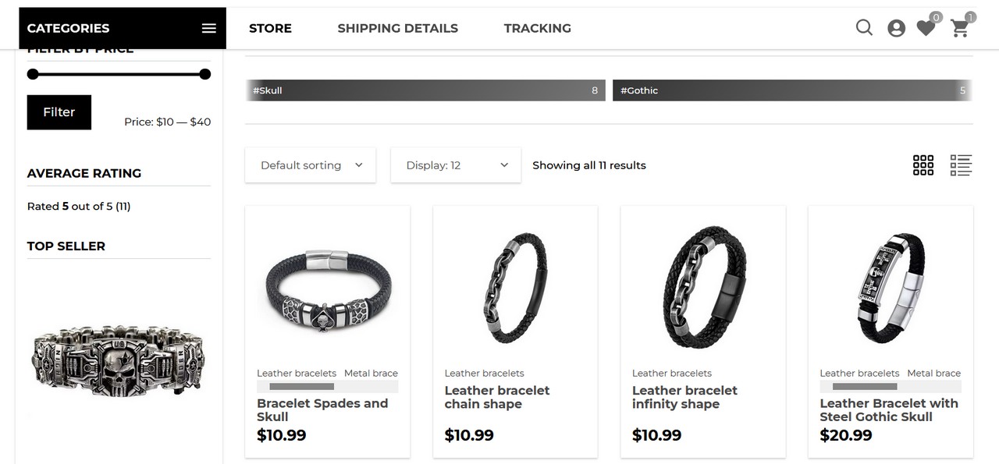Click the right price slider handle
Image resolution: width=999 pixels, height=464 pixels.
[205, 74]
